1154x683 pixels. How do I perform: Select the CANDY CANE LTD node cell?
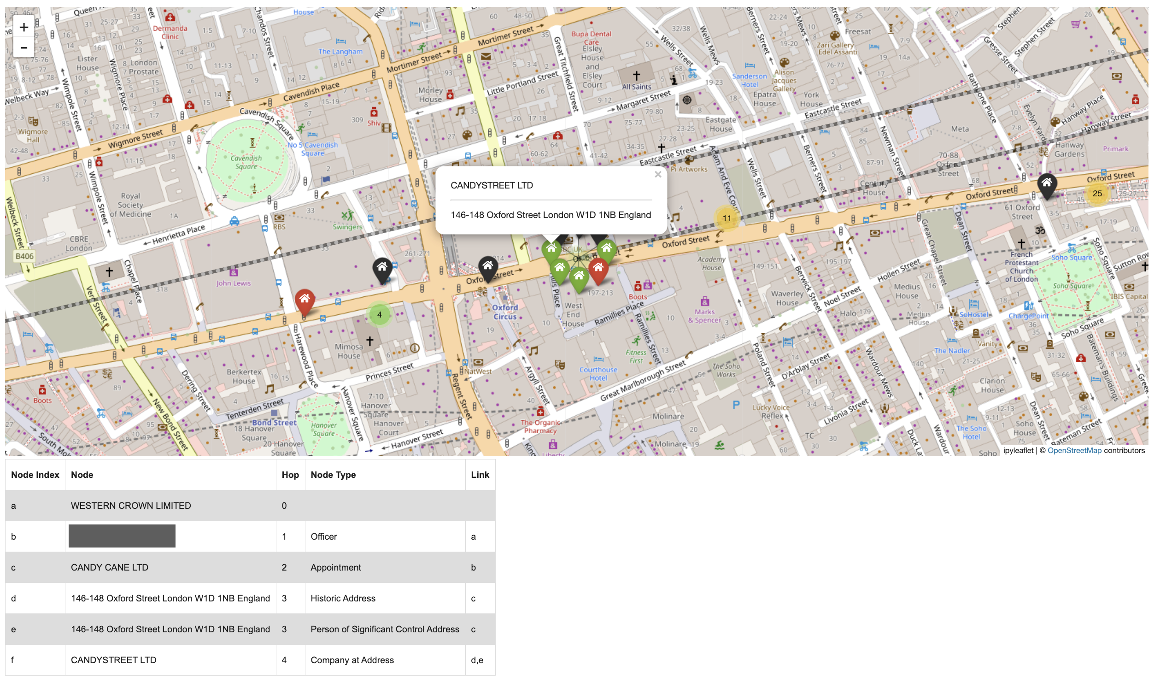(110, 567)
